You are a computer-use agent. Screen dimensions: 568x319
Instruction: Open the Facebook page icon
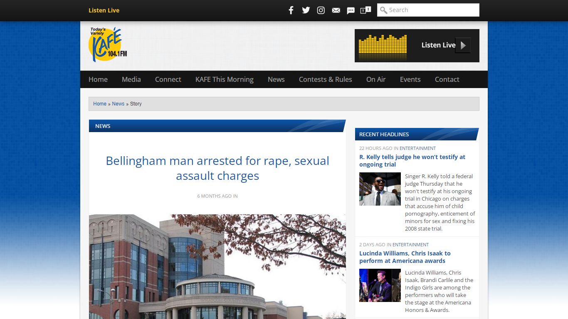(291, 10)
